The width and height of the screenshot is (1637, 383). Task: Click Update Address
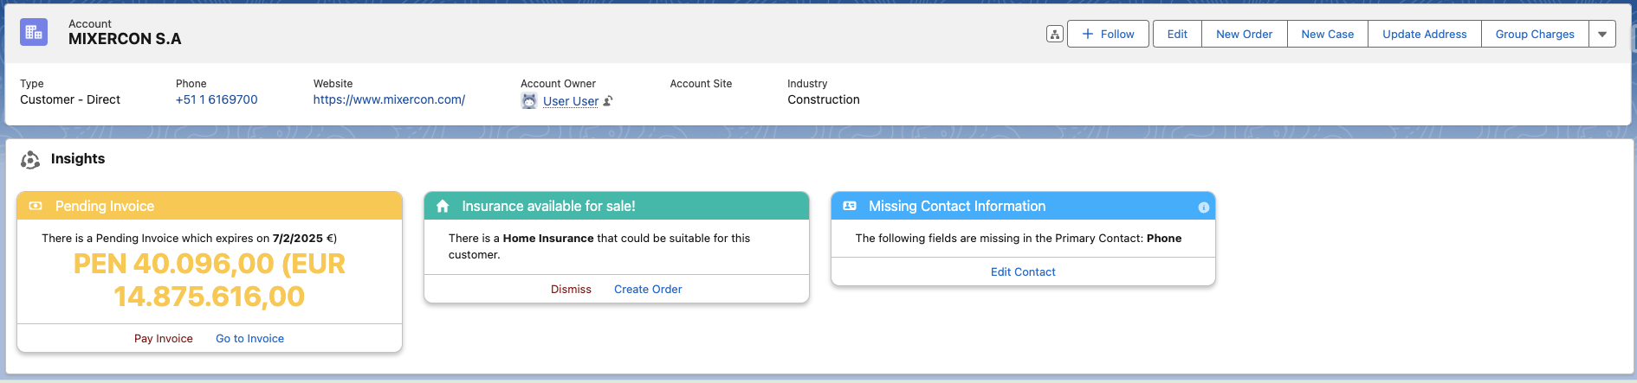click(1424, 34)
